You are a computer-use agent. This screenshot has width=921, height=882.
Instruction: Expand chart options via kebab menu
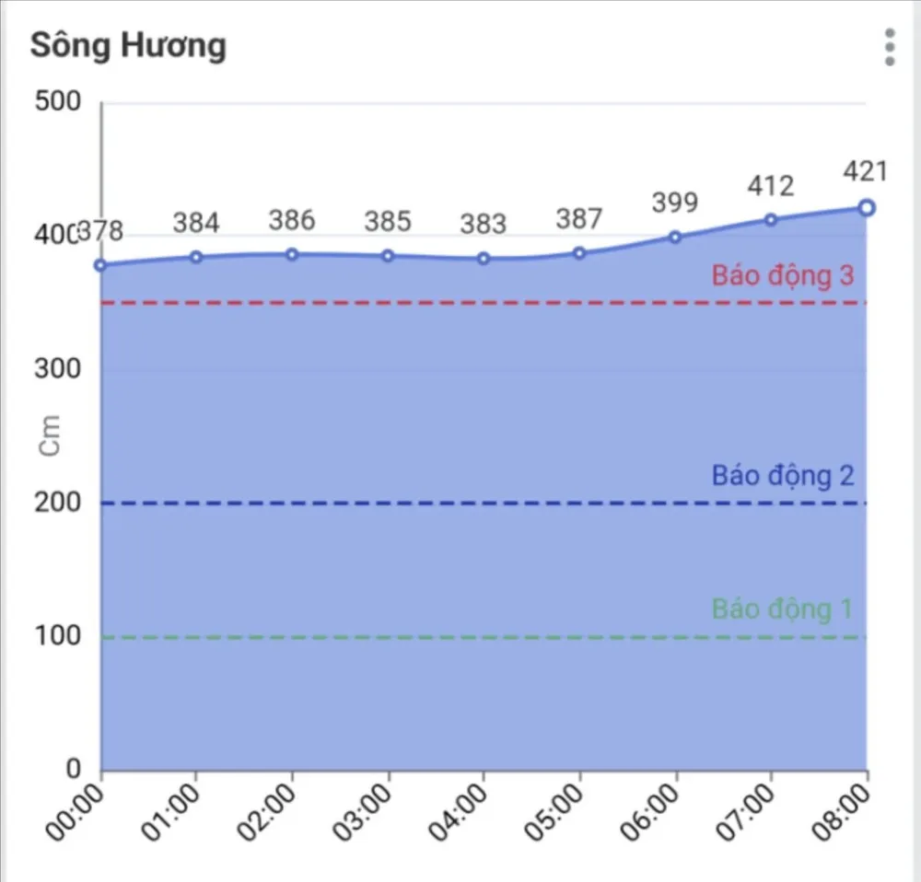click(x=890, y=46)
